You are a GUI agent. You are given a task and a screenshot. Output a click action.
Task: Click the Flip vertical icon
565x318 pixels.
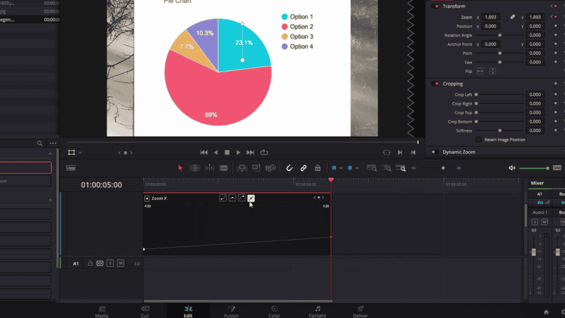pos(493,71)
